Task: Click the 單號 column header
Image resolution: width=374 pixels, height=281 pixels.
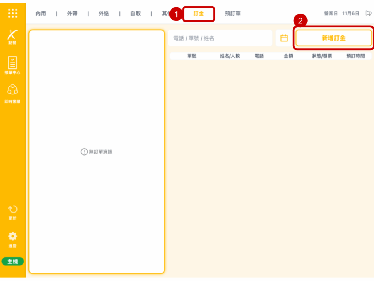Action: (x=192, y=56)
